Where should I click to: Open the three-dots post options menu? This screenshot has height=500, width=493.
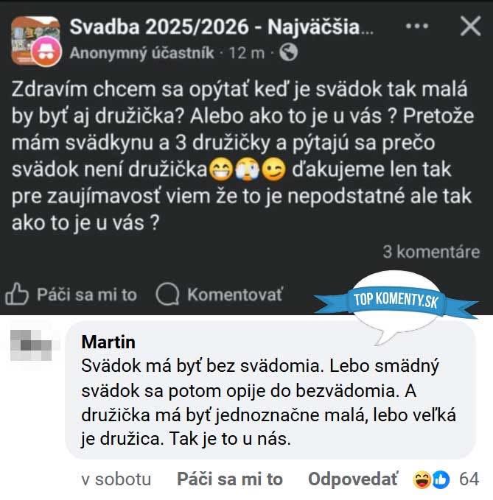(417, 27)
